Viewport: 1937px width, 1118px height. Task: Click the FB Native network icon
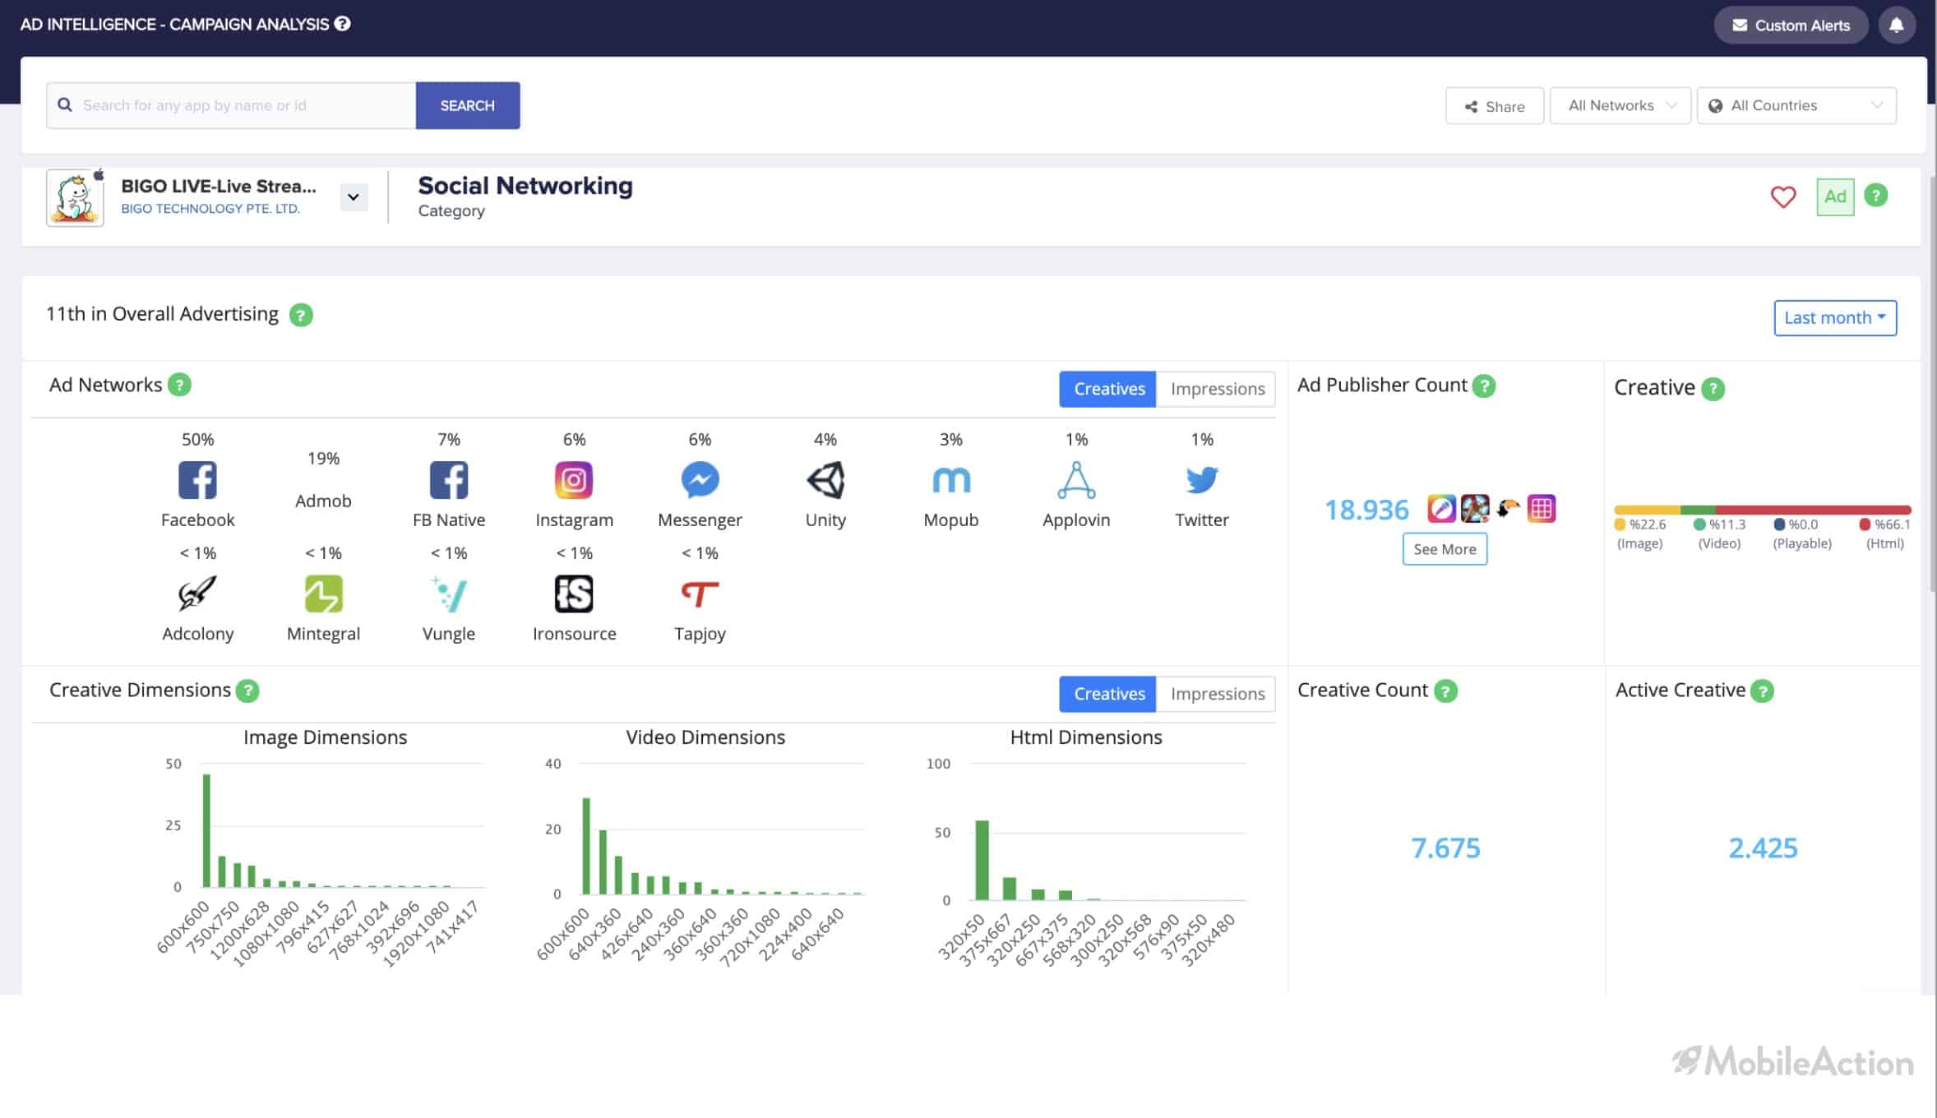pos(448,479)
